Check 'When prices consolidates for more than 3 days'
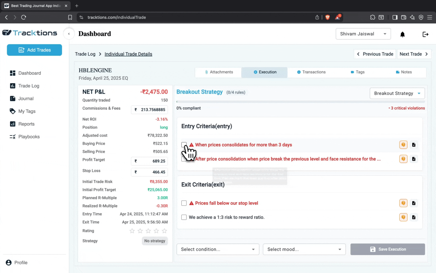436x273 pixels. click(184, 145)
